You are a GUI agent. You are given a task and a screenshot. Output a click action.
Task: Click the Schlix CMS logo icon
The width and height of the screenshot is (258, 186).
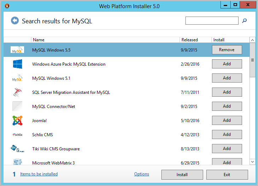17,135
